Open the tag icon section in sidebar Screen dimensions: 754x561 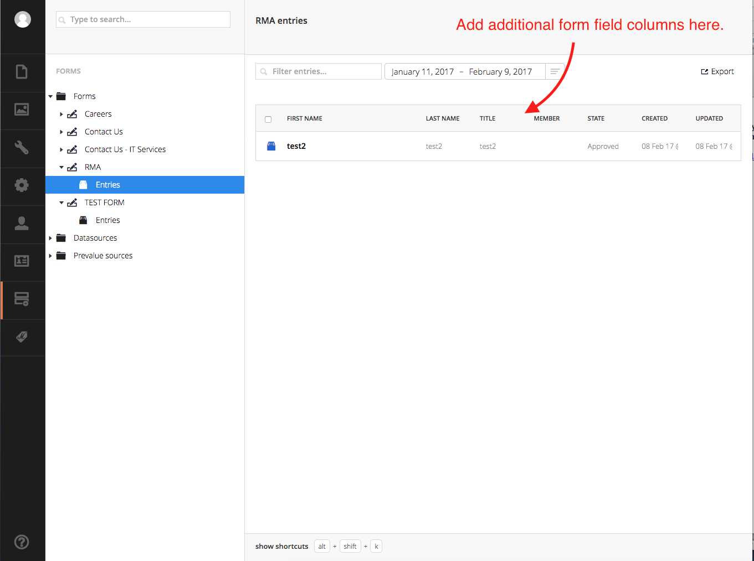(22, 337)
